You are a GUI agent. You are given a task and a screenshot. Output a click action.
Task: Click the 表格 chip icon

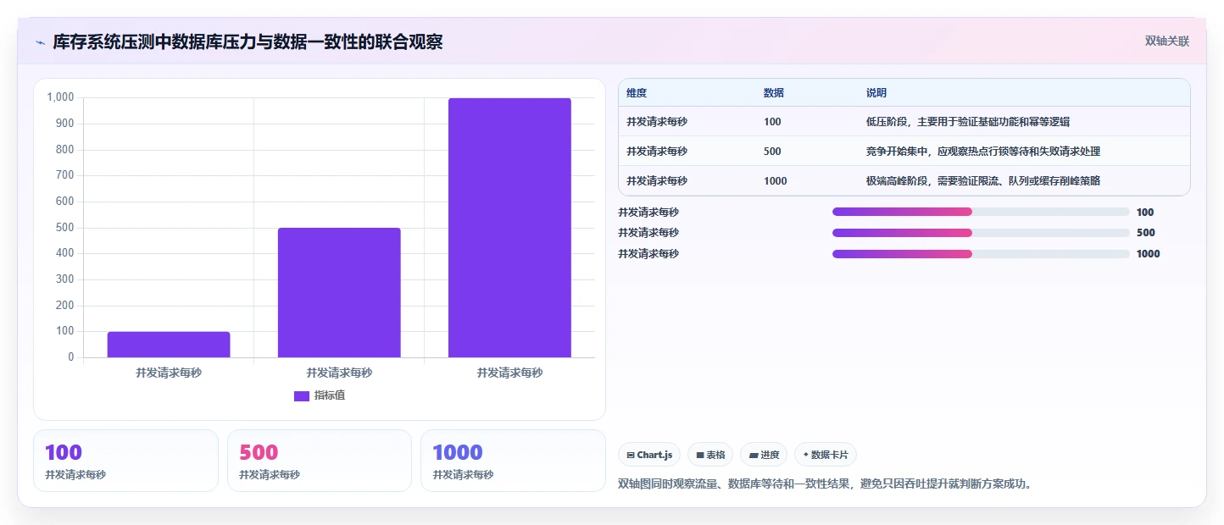pos(700,455)
